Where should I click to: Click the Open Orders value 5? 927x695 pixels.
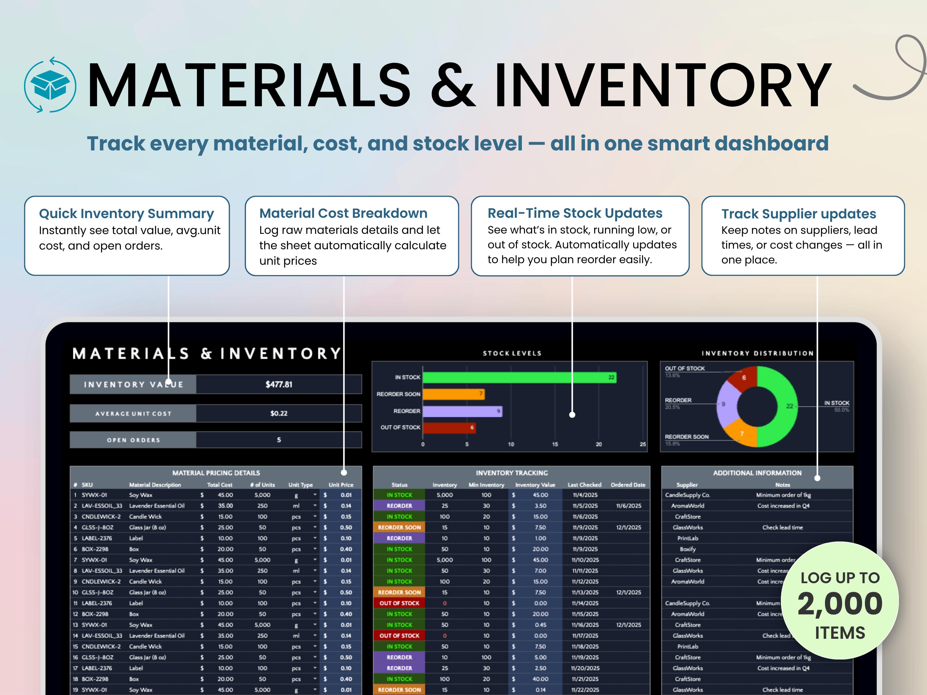[279, 440]
